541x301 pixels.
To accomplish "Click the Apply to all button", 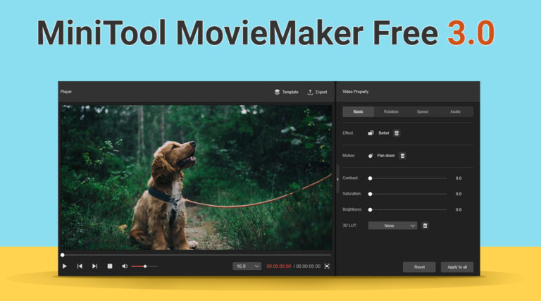I will click(x=457, y=267).
